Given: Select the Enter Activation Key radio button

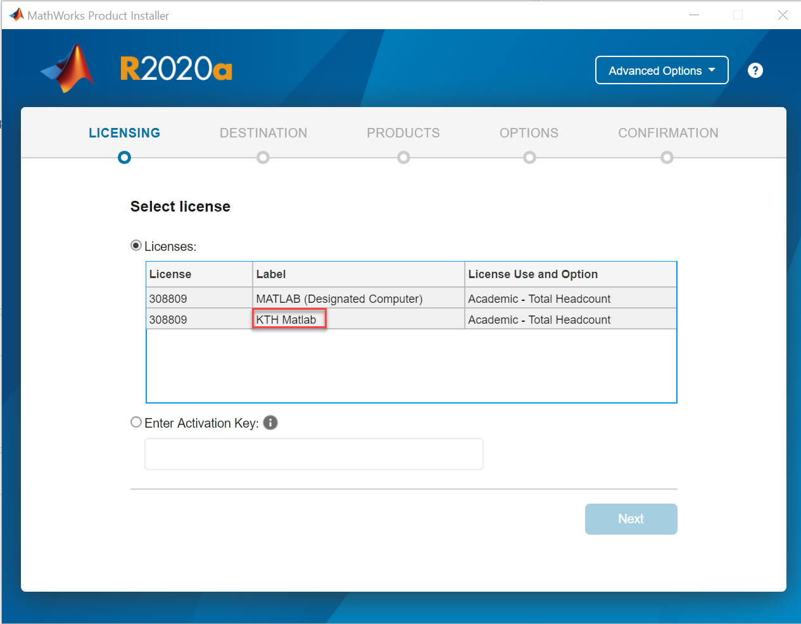Looking at the screenshot, I should click(x=136, y=423).
